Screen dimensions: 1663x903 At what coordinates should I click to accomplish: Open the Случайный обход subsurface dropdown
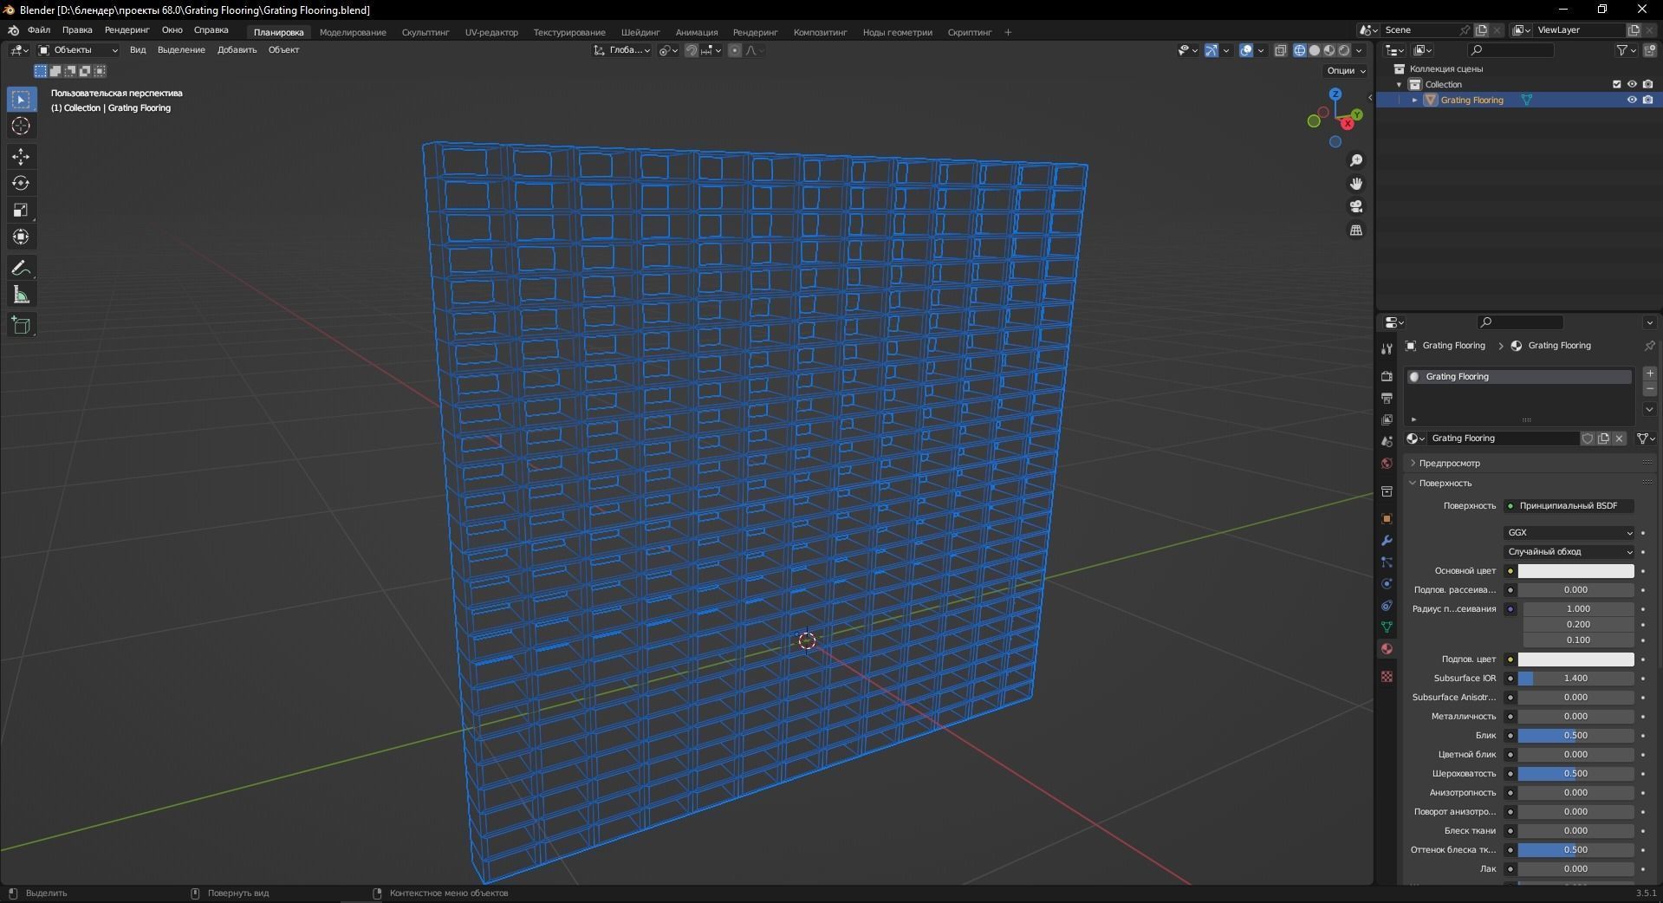click(x=1569, y=552)
